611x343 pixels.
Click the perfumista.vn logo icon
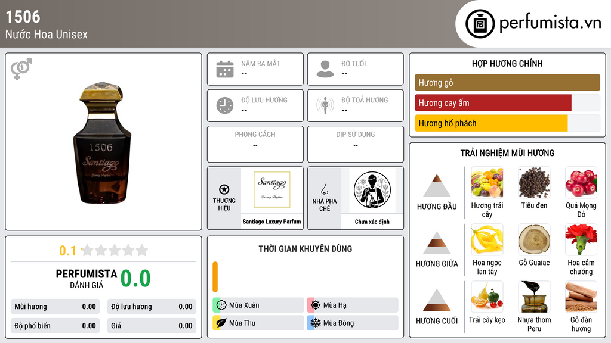pos(480,24)
